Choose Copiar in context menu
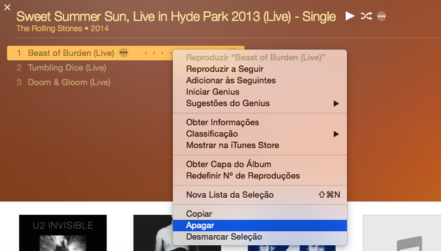441x251 pixels. point(260,214)
